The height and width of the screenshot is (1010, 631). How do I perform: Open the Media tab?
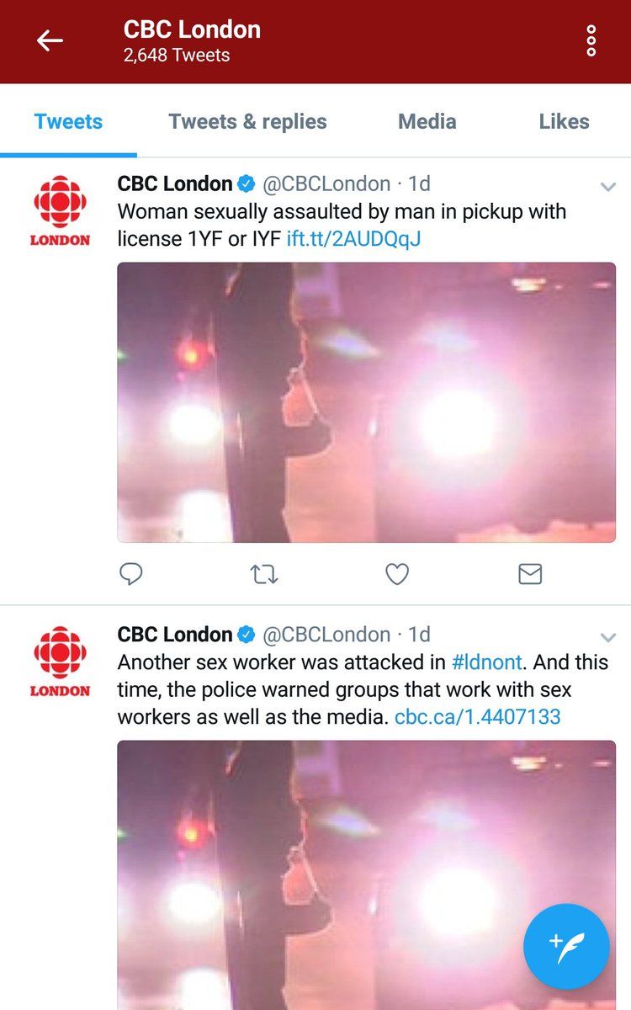point(427,121)
